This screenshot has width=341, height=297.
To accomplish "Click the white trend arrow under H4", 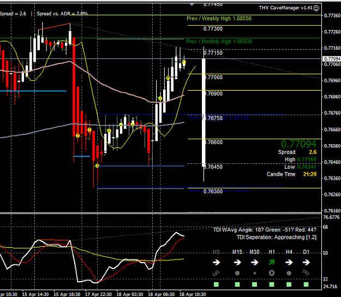I will [289, 263].
